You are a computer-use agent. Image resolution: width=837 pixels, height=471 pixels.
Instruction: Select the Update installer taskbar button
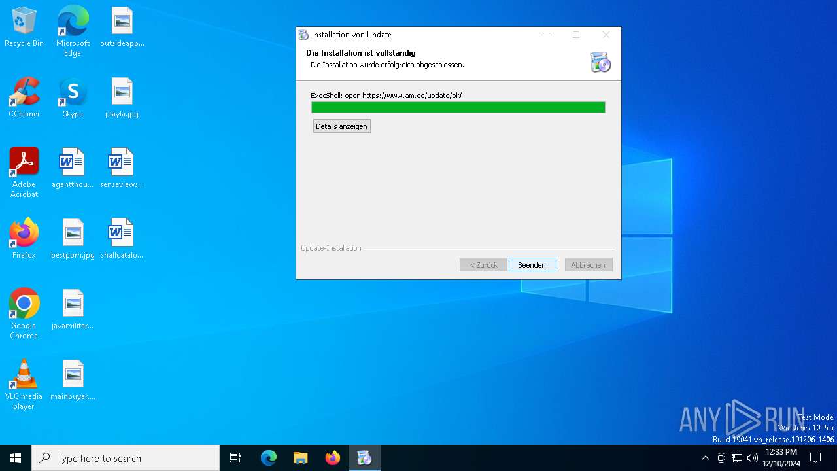tap(365, 458)
